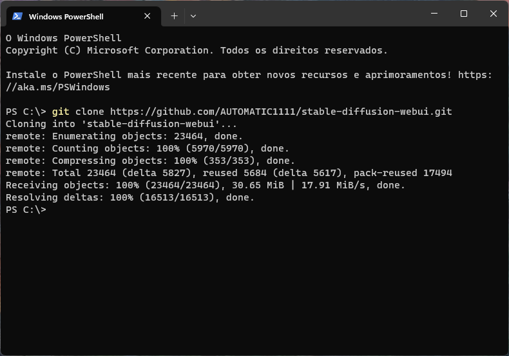The width and height of the screenshot is (509, 356).
Task: Click the yellow git command word
Action: 61,112
